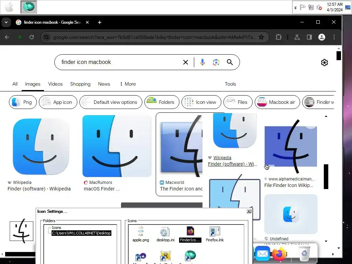
Task: Select apple.png in Icons list
Action: pyautogui.click(x=141, y=234)
